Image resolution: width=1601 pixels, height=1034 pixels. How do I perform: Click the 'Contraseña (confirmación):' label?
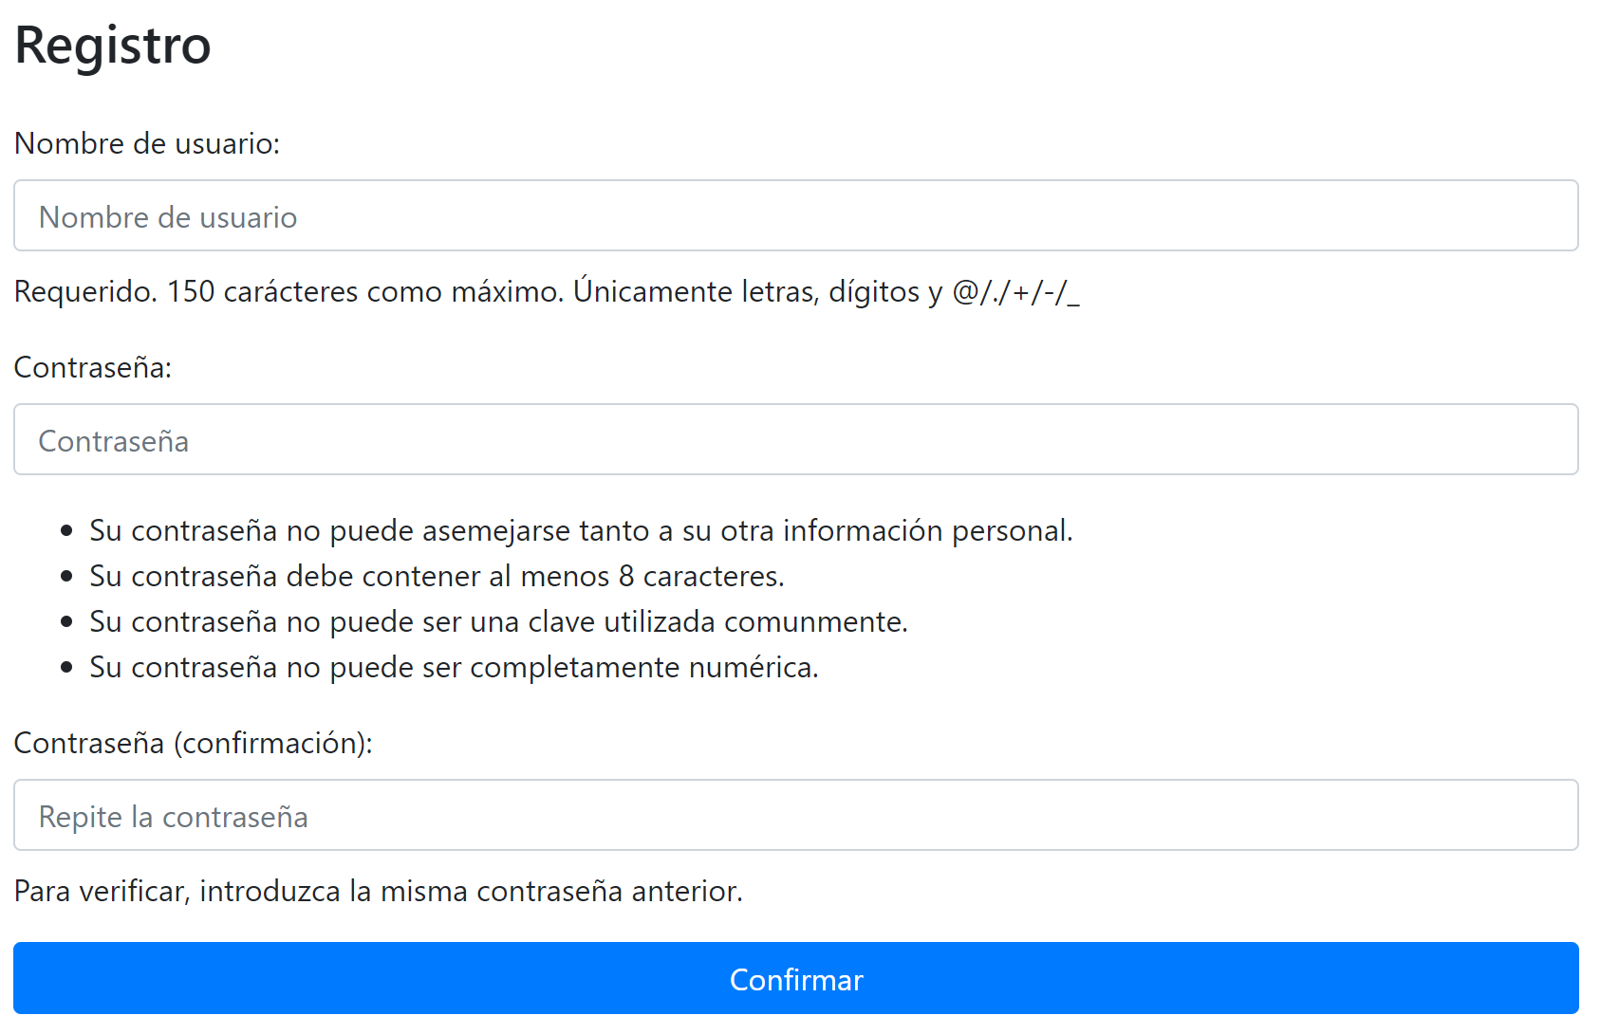coord(194,743)
